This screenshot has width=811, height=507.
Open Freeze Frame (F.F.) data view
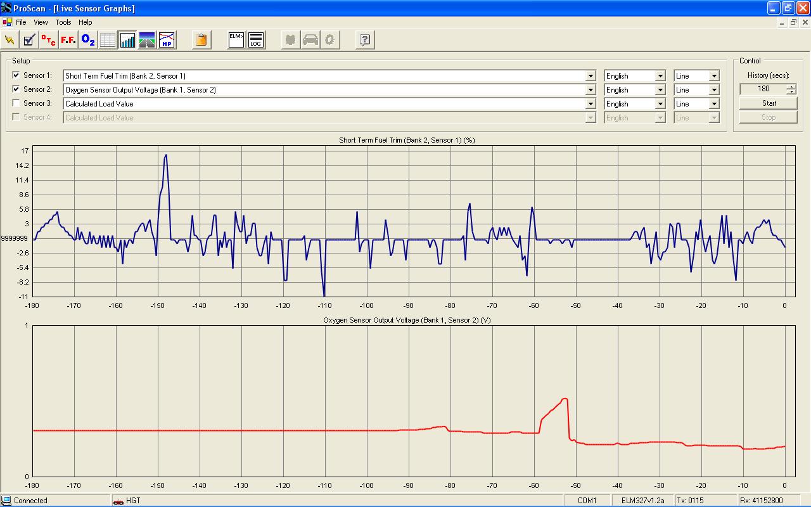tap(68, 40)
